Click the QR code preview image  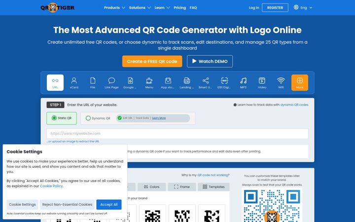pos(272,205)
